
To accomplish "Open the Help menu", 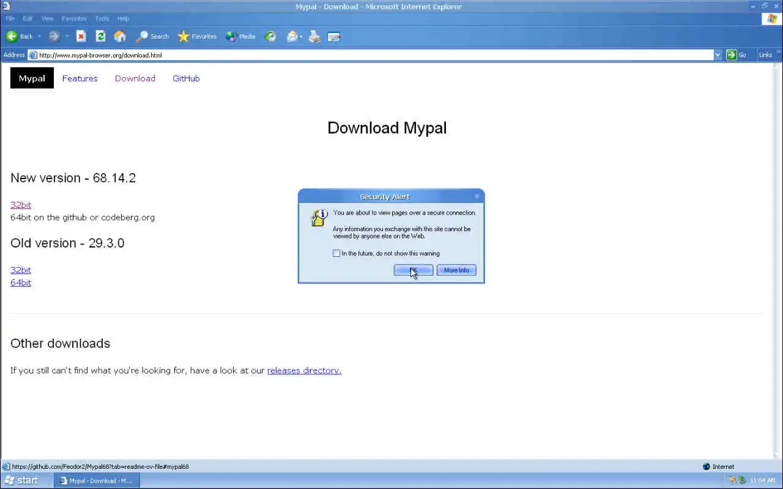I will point(123,18).
